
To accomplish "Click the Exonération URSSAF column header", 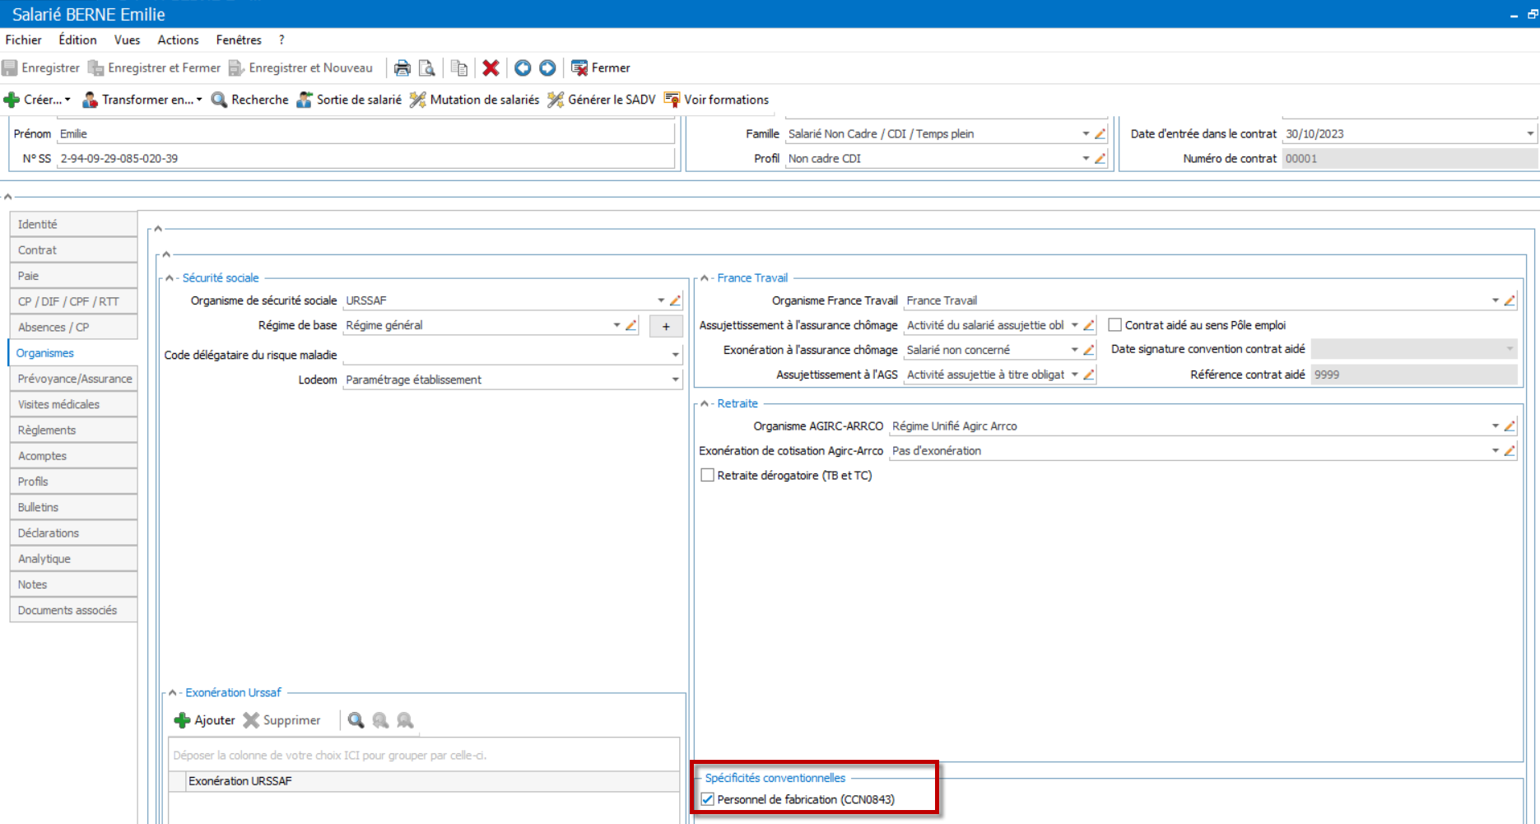I will (434, 781).
